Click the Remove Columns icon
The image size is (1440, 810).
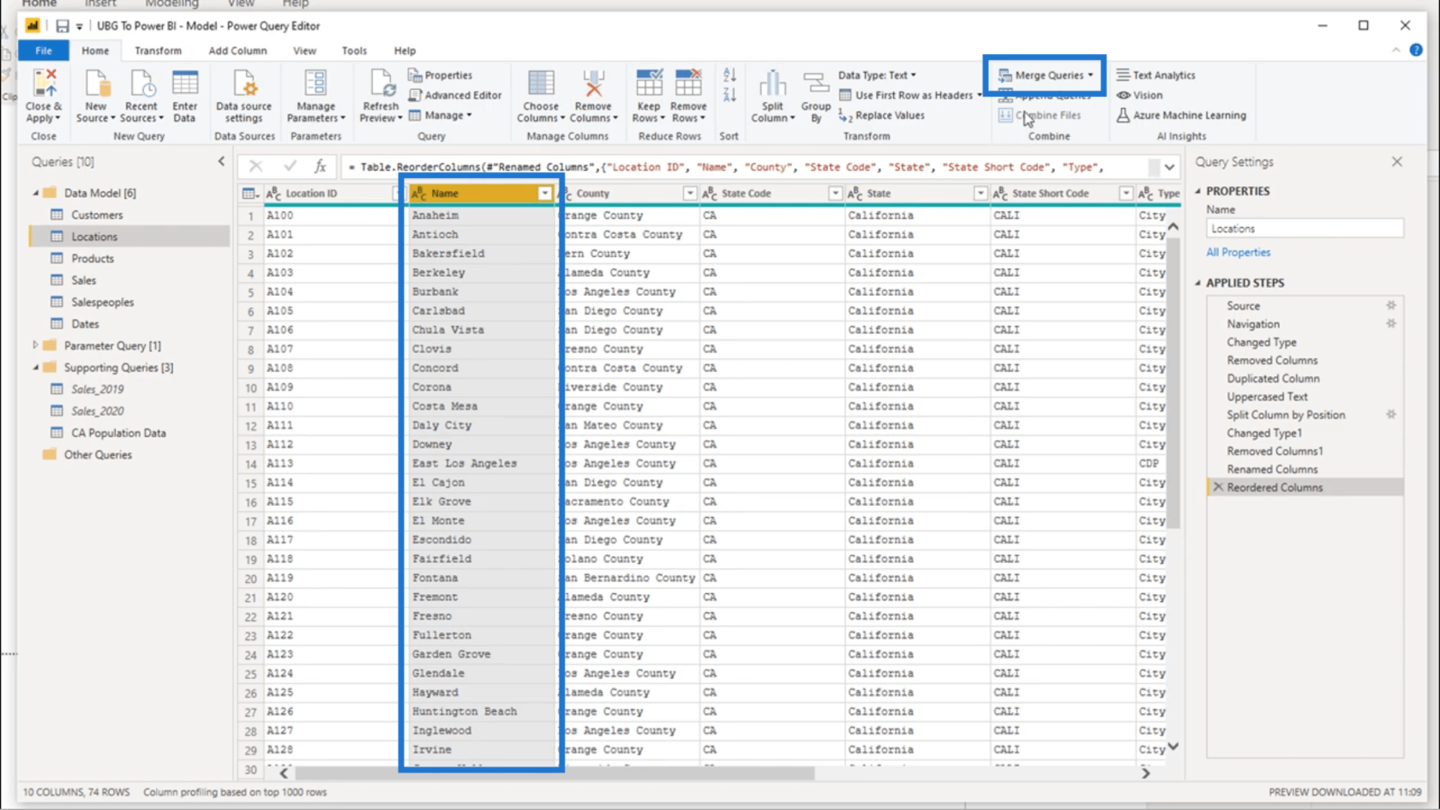(593, 84)
